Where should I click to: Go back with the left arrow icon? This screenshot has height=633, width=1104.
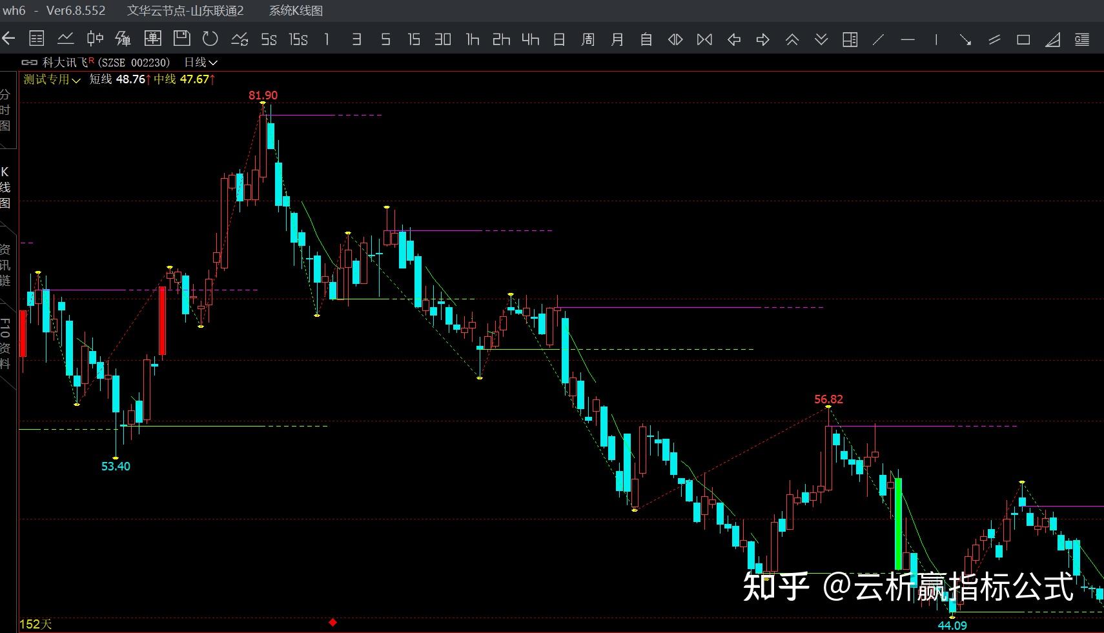coord(8,39)
